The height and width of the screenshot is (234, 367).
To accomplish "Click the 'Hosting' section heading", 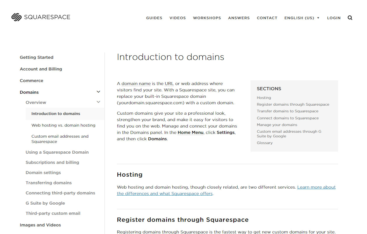I will pyautogui.click(x=130, y=175).
